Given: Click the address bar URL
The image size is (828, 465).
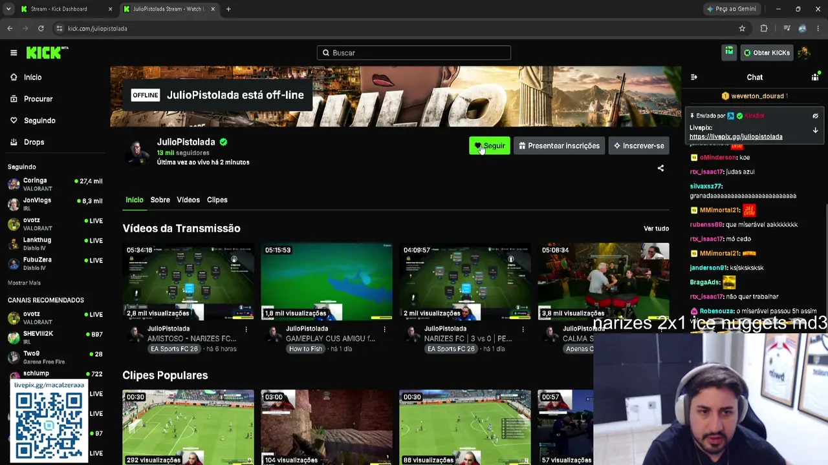Looking at the screenshot, I should 97,28.
